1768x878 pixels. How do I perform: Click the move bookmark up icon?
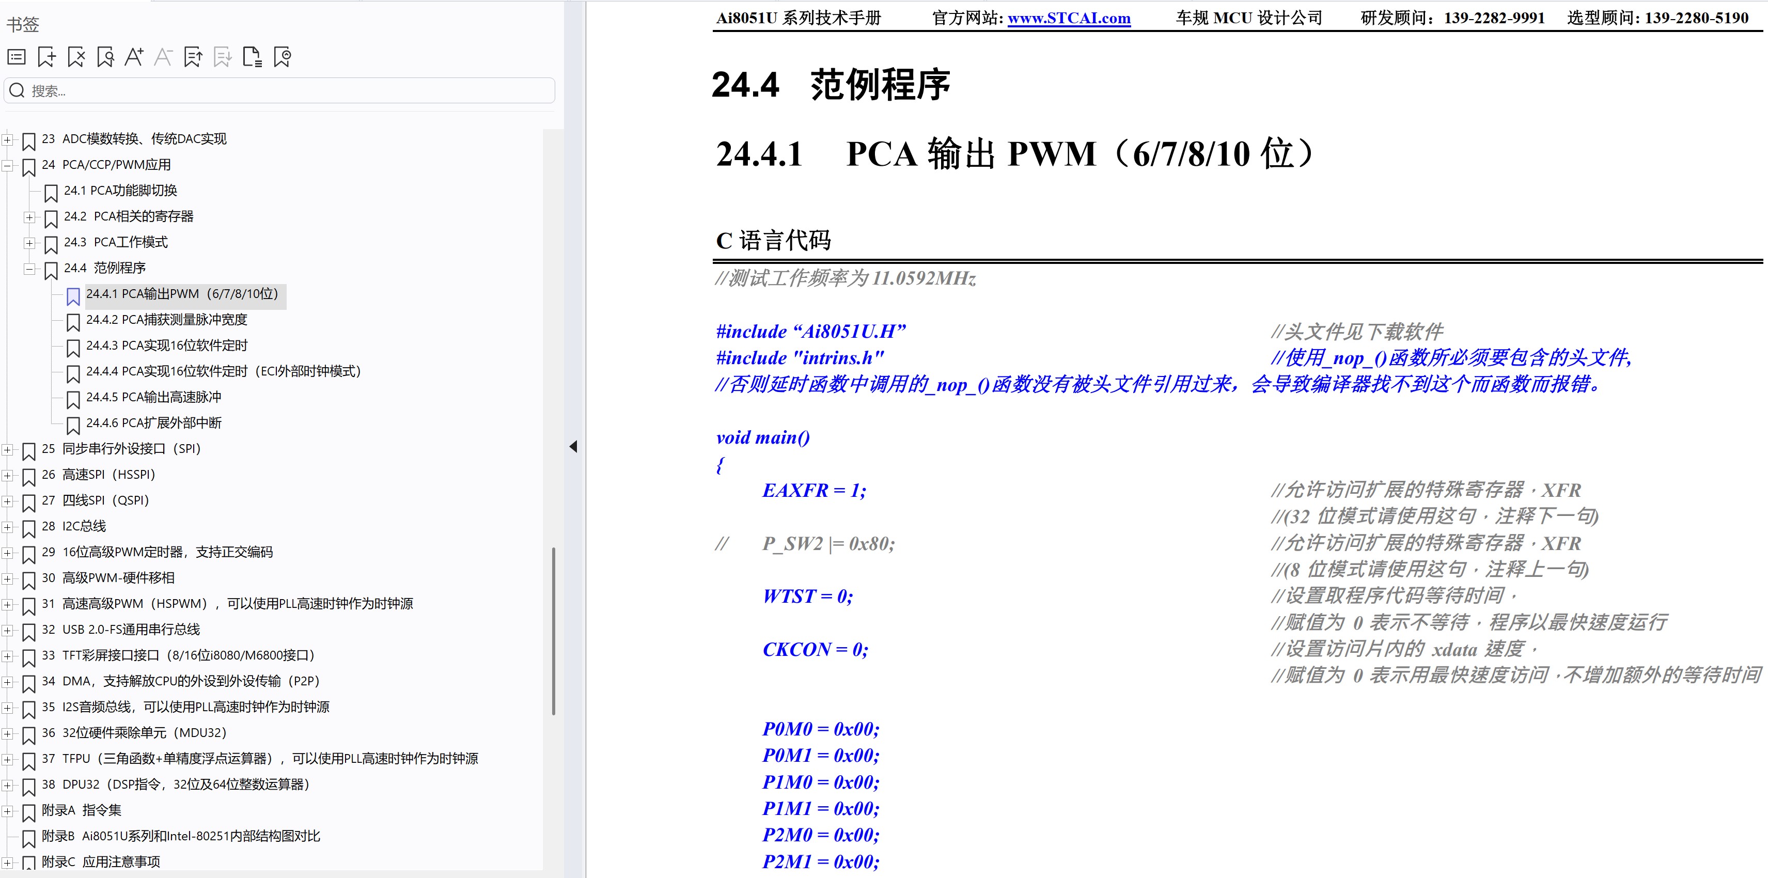point(193,57)
